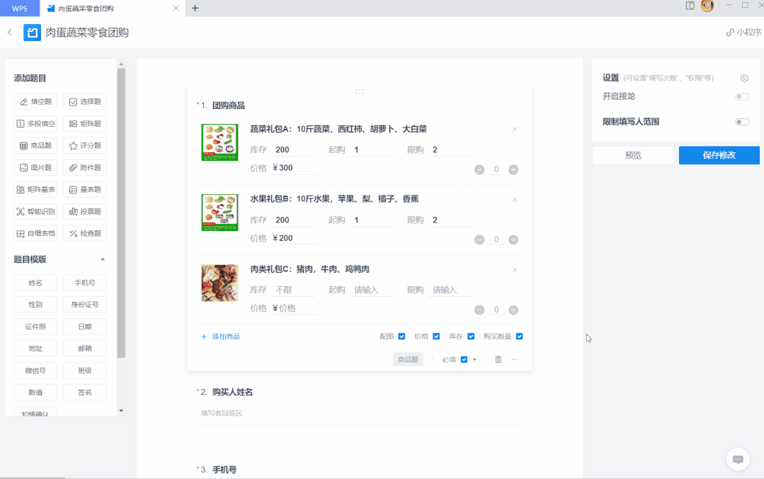764x479 pixels.
Task: Turn on 限制填写人范围
Action: tap(742, 121)
